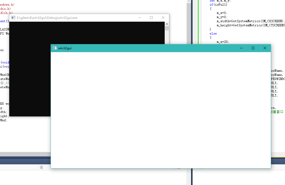285x185 pixels.
Task: Maximize the win32gui window
Action: (x=253, y=48)
